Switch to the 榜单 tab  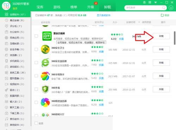coord(74,7)
